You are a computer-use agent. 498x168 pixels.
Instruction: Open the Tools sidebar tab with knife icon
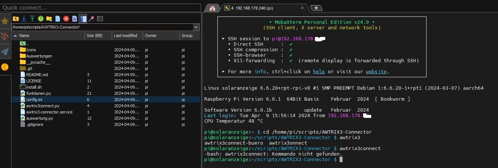coord(5,36)
